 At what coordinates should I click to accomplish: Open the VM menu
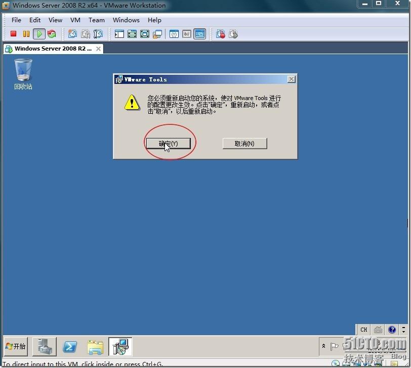[x=75, y=20]
